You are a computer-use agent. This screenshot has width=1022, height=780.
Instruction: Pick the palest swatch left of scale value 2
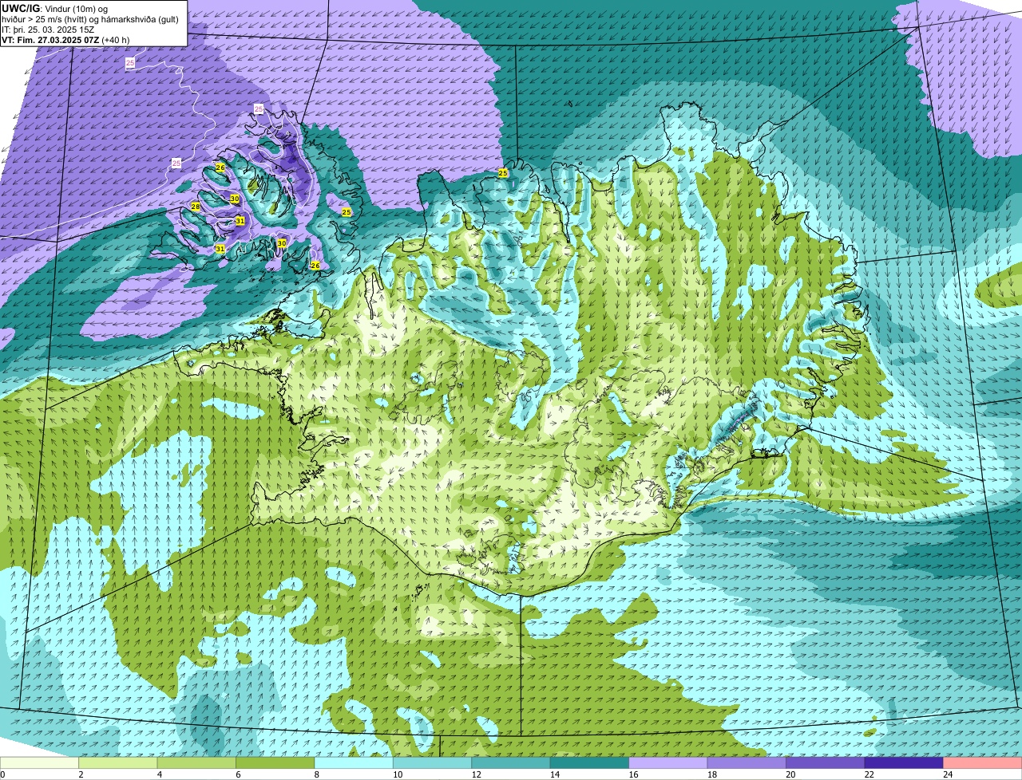(x=40, y=762)
